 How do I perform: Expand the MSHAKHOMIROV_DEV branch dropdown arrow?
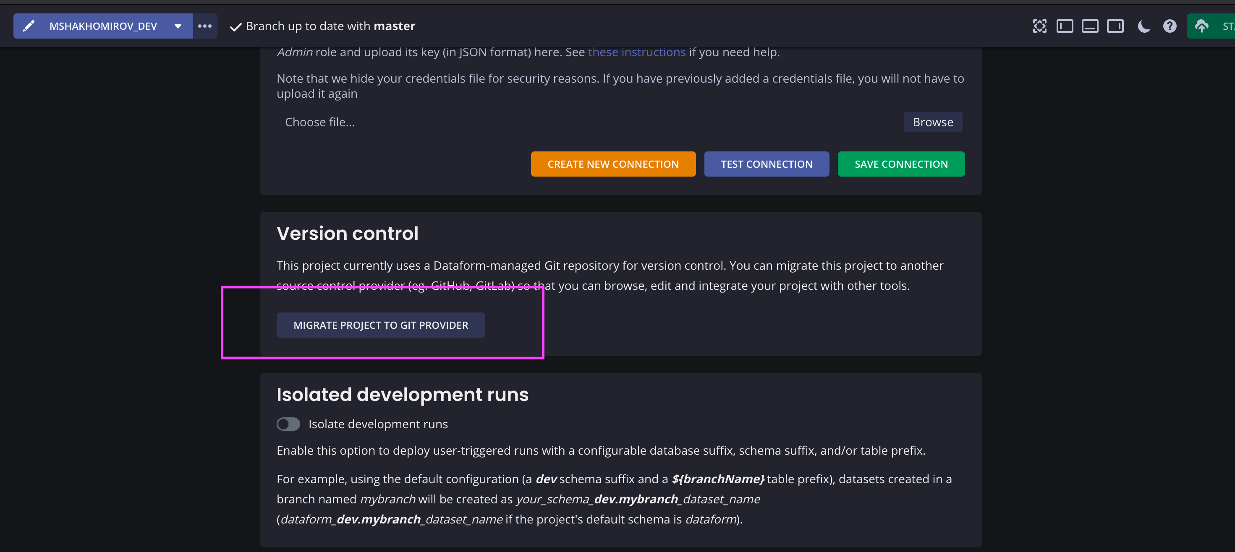pos(178,26)
